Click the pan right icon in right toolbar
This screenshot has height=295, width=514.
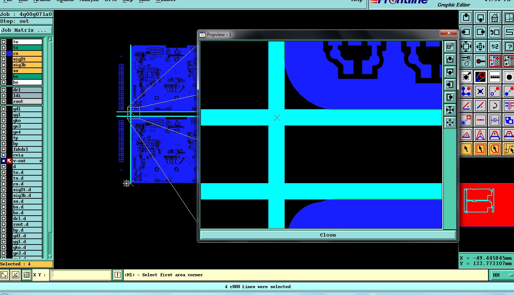coord(480,32)
